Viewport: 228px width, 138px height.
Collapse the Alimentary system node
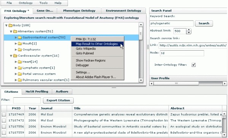[x=11, y=32]
